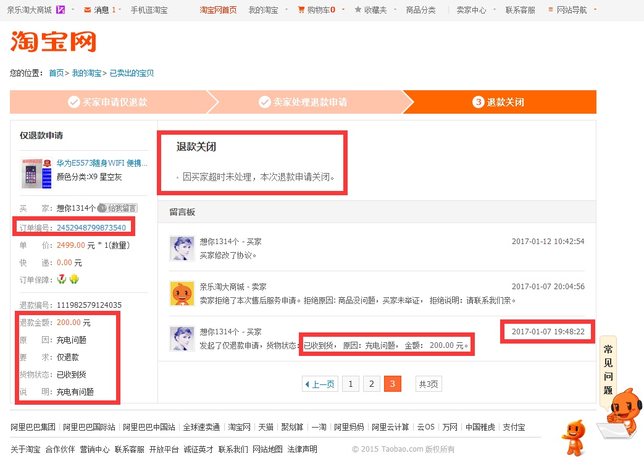The width and height of the screenshot is (644, 469).
Task: Open footer link 关于淘宝
Action: 25,449
